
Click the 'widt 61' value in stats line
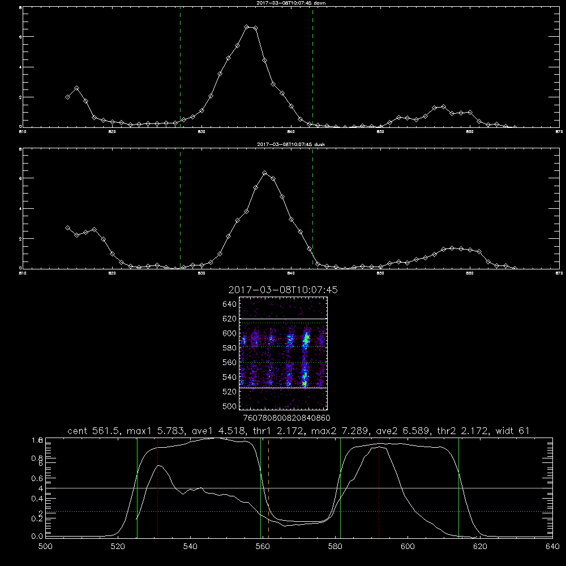(x=513, y=431)
